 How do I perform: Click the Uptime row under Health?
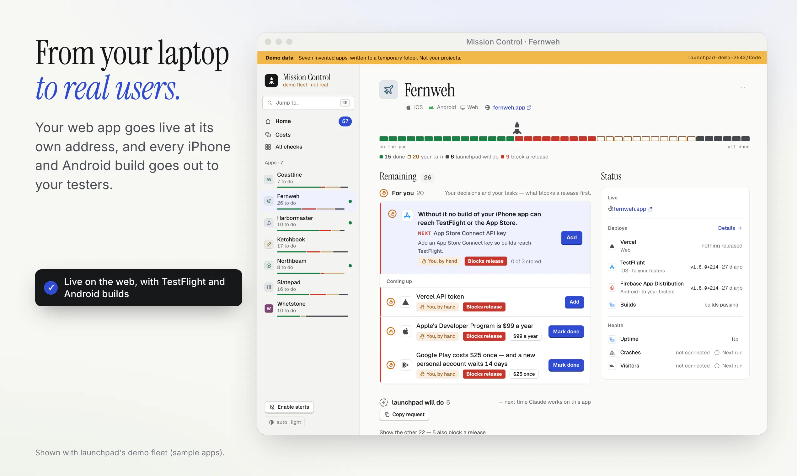point(675,339)
